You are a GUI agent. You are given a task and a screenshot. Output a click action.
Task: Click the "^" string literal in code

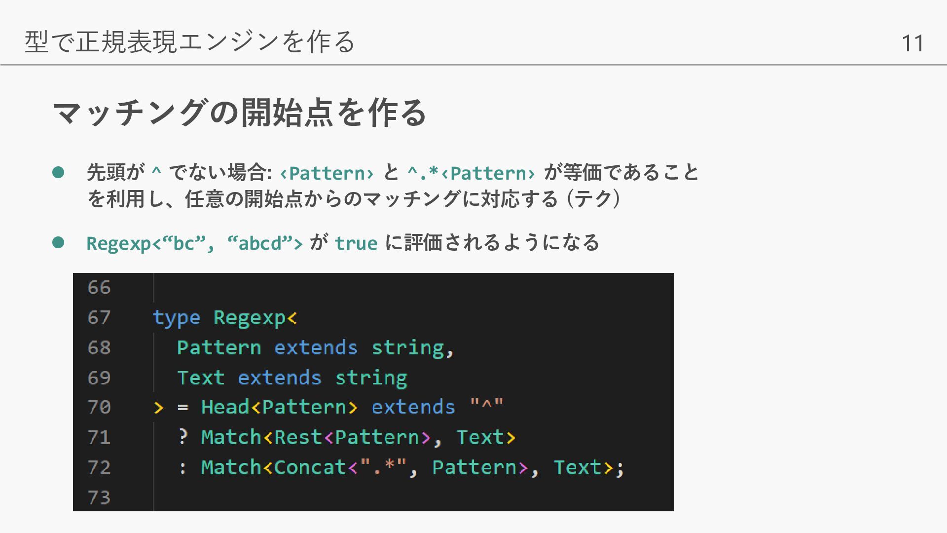click(x=486, y=407)
